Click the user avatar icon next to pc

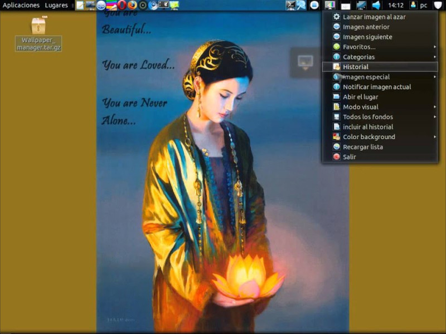pyautogui.click(x=413, y=5)
